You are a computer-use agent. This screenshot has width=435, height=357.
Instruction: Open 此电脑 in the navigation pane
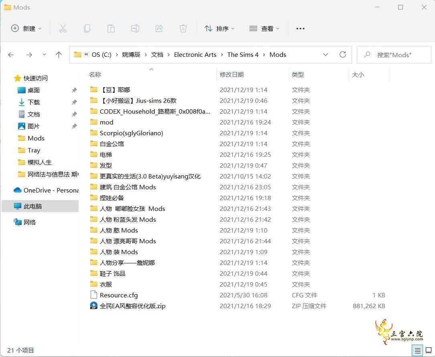tap(40, 207)
